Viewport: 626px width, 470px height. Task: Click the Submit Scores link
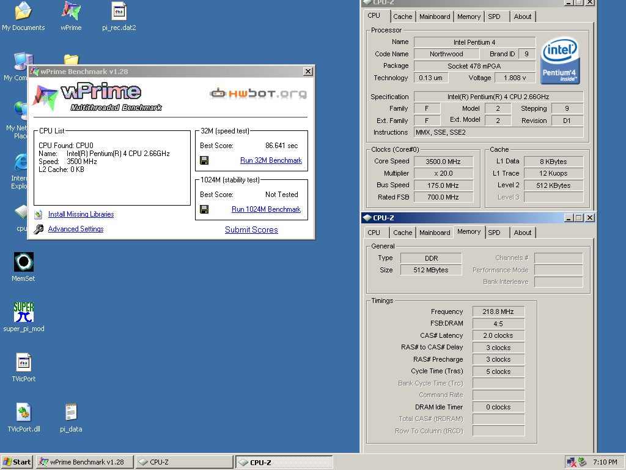pos(251,230)
